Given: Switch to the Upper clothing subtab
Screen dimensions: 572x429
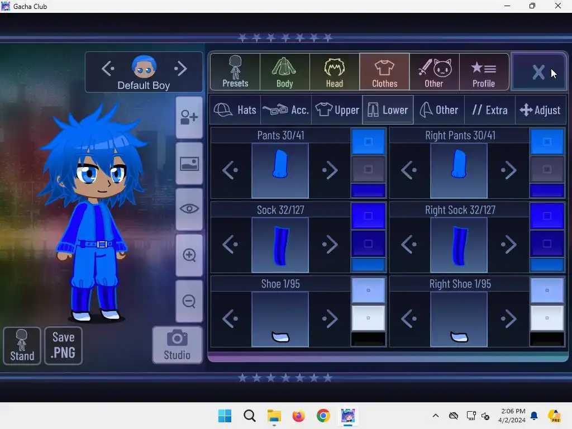Looking at the screenshot, I should 337,110.
